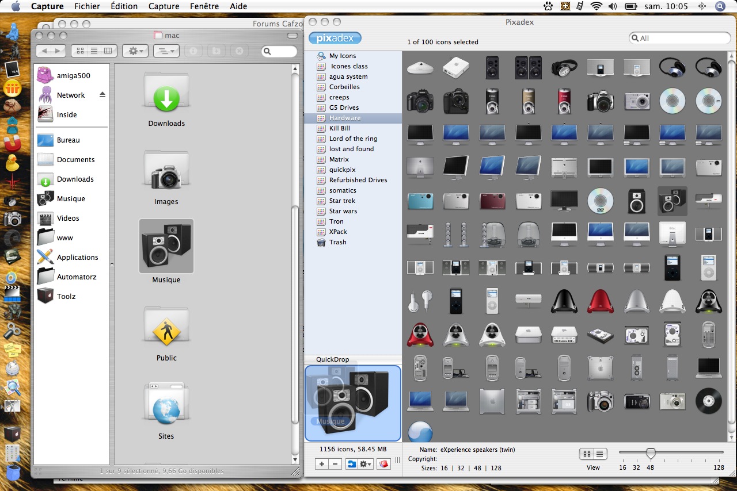Click the QuickDrop speaker image well
This screenshot has width=737, height=491.
coord(353,404)
